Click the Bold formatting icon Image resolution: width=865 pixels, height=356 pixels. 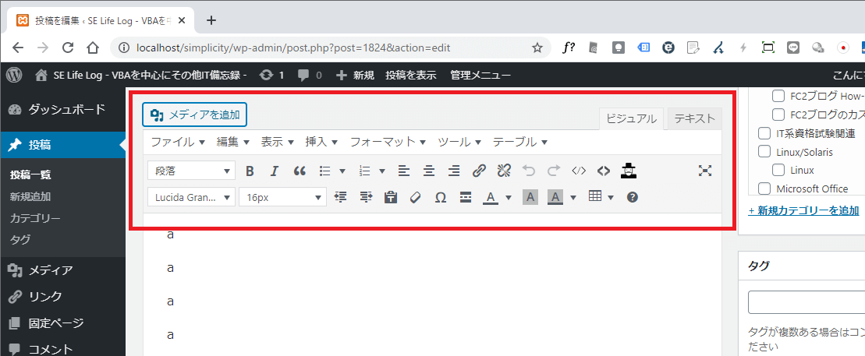[x=250, y=171]
